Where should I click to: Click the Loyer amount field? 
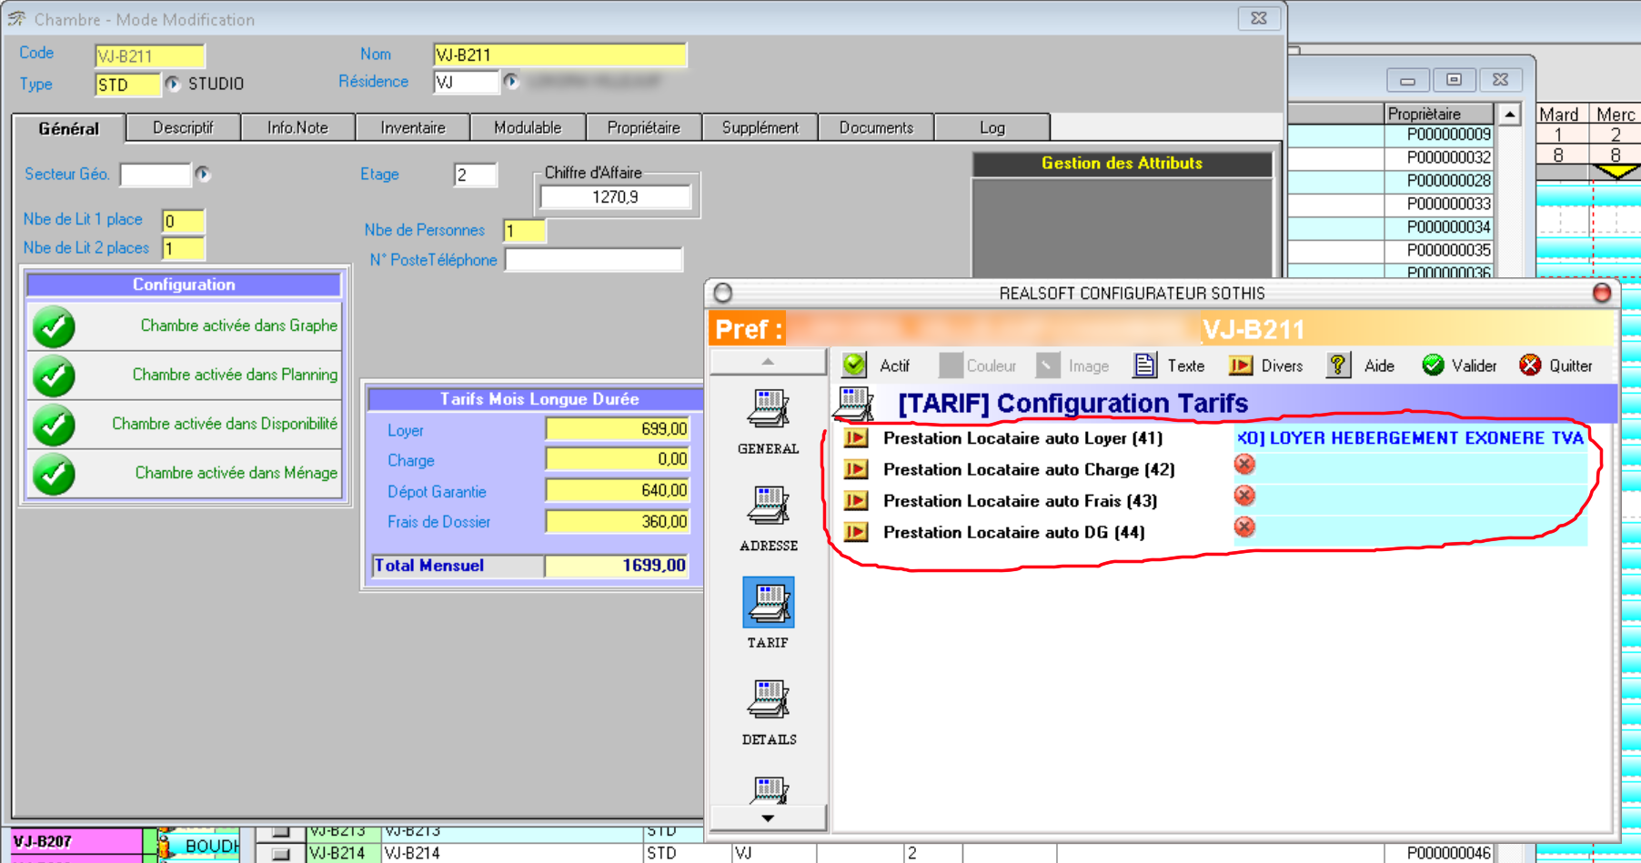coord(617,429)
